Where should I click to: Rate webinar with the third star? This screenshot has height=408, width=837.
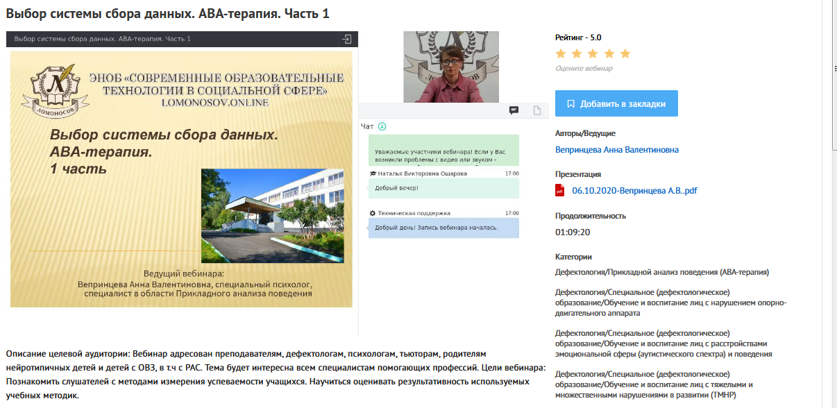(593, 53)
